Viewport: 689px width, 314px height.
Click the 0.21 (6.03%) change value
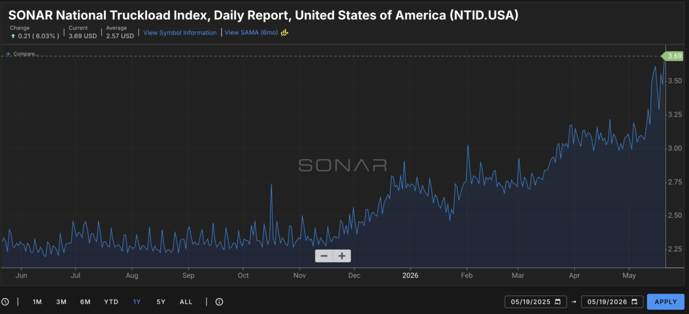click(38, 36)
